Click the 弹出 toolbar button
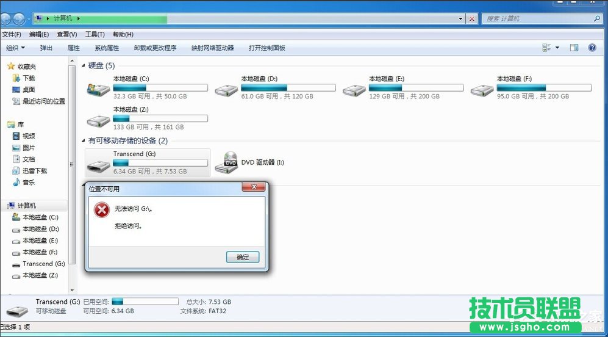 click(46, 48)
